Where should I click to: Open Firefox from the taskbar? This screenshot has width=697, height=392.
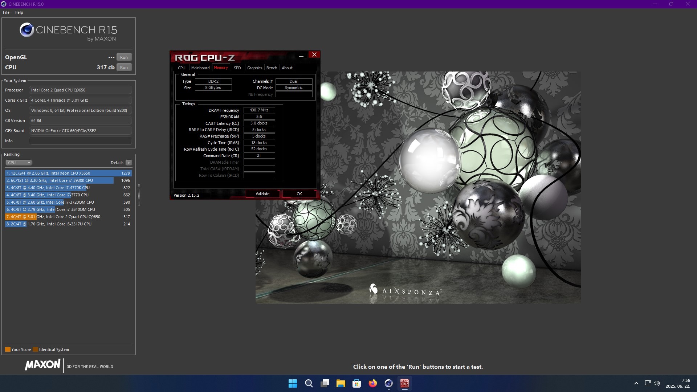[372, 383]
